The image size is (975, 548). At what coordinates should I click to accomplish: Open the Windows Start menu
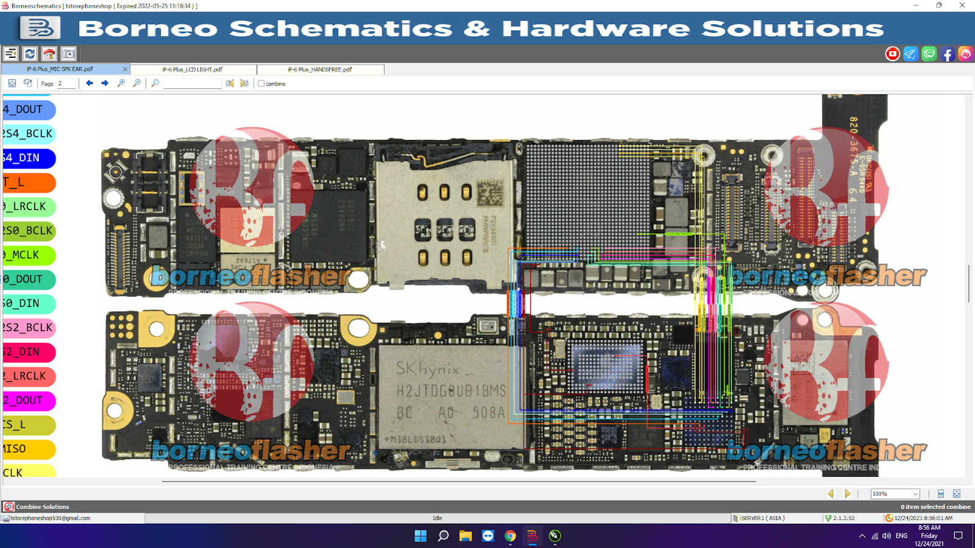coord(420,536)
